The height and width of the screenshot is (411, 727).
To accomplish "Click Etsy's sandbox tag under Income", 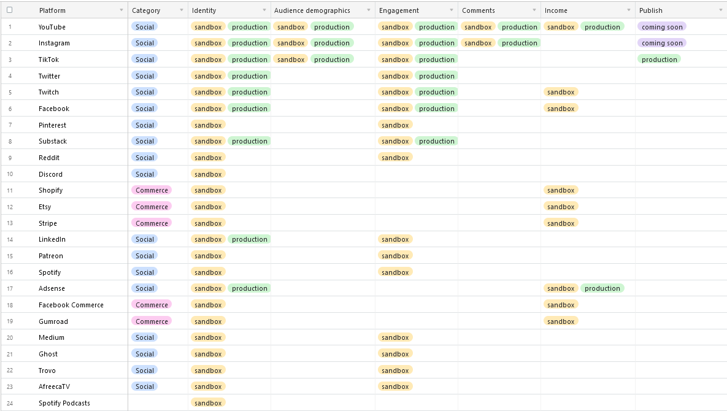I will (x=561, y=207).
